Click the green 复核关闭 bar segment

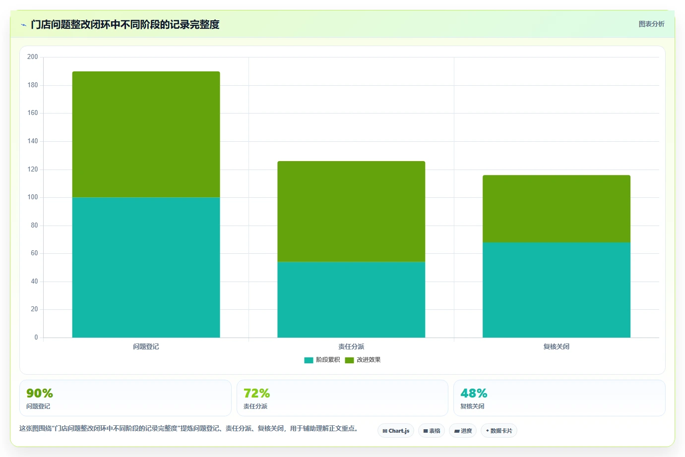click(557, 209)
